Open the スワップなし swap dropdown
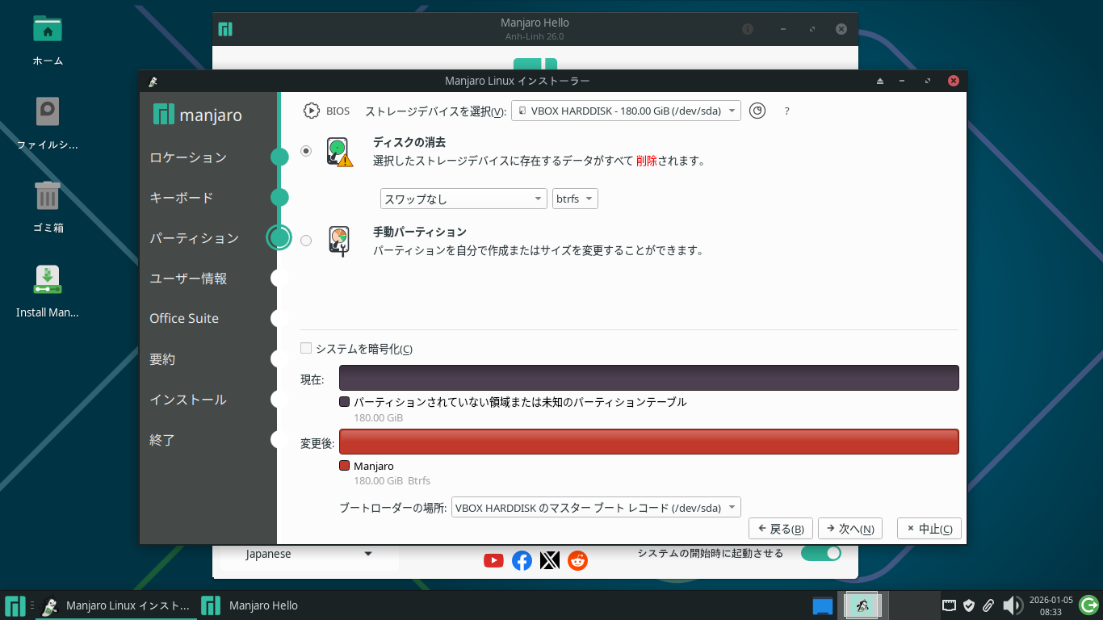The height and width of the screenshot is (620, 1103). (x=463, y=199)
